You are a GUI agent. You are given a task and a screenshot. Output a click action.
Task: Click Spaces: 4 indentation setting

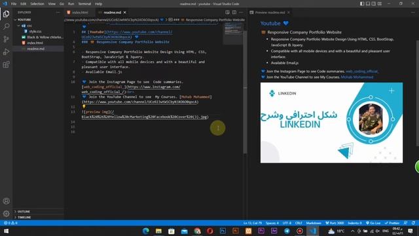point(272,223)
